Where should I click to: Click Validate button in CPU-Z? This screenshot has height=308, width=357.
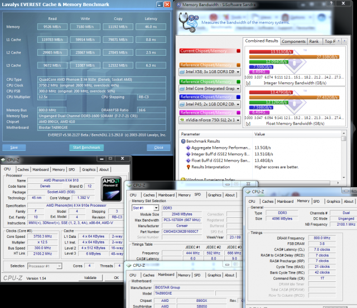[x=90, y=278]
